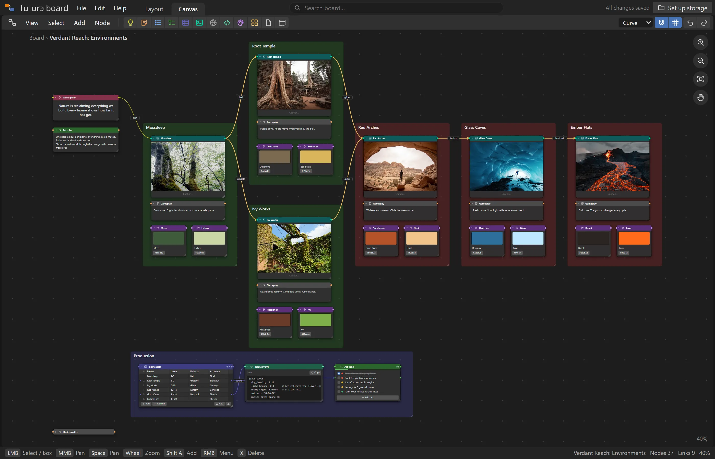Add a sticky note node from toolbar
This screenshot has width=715, height=459.
(144, 23)
